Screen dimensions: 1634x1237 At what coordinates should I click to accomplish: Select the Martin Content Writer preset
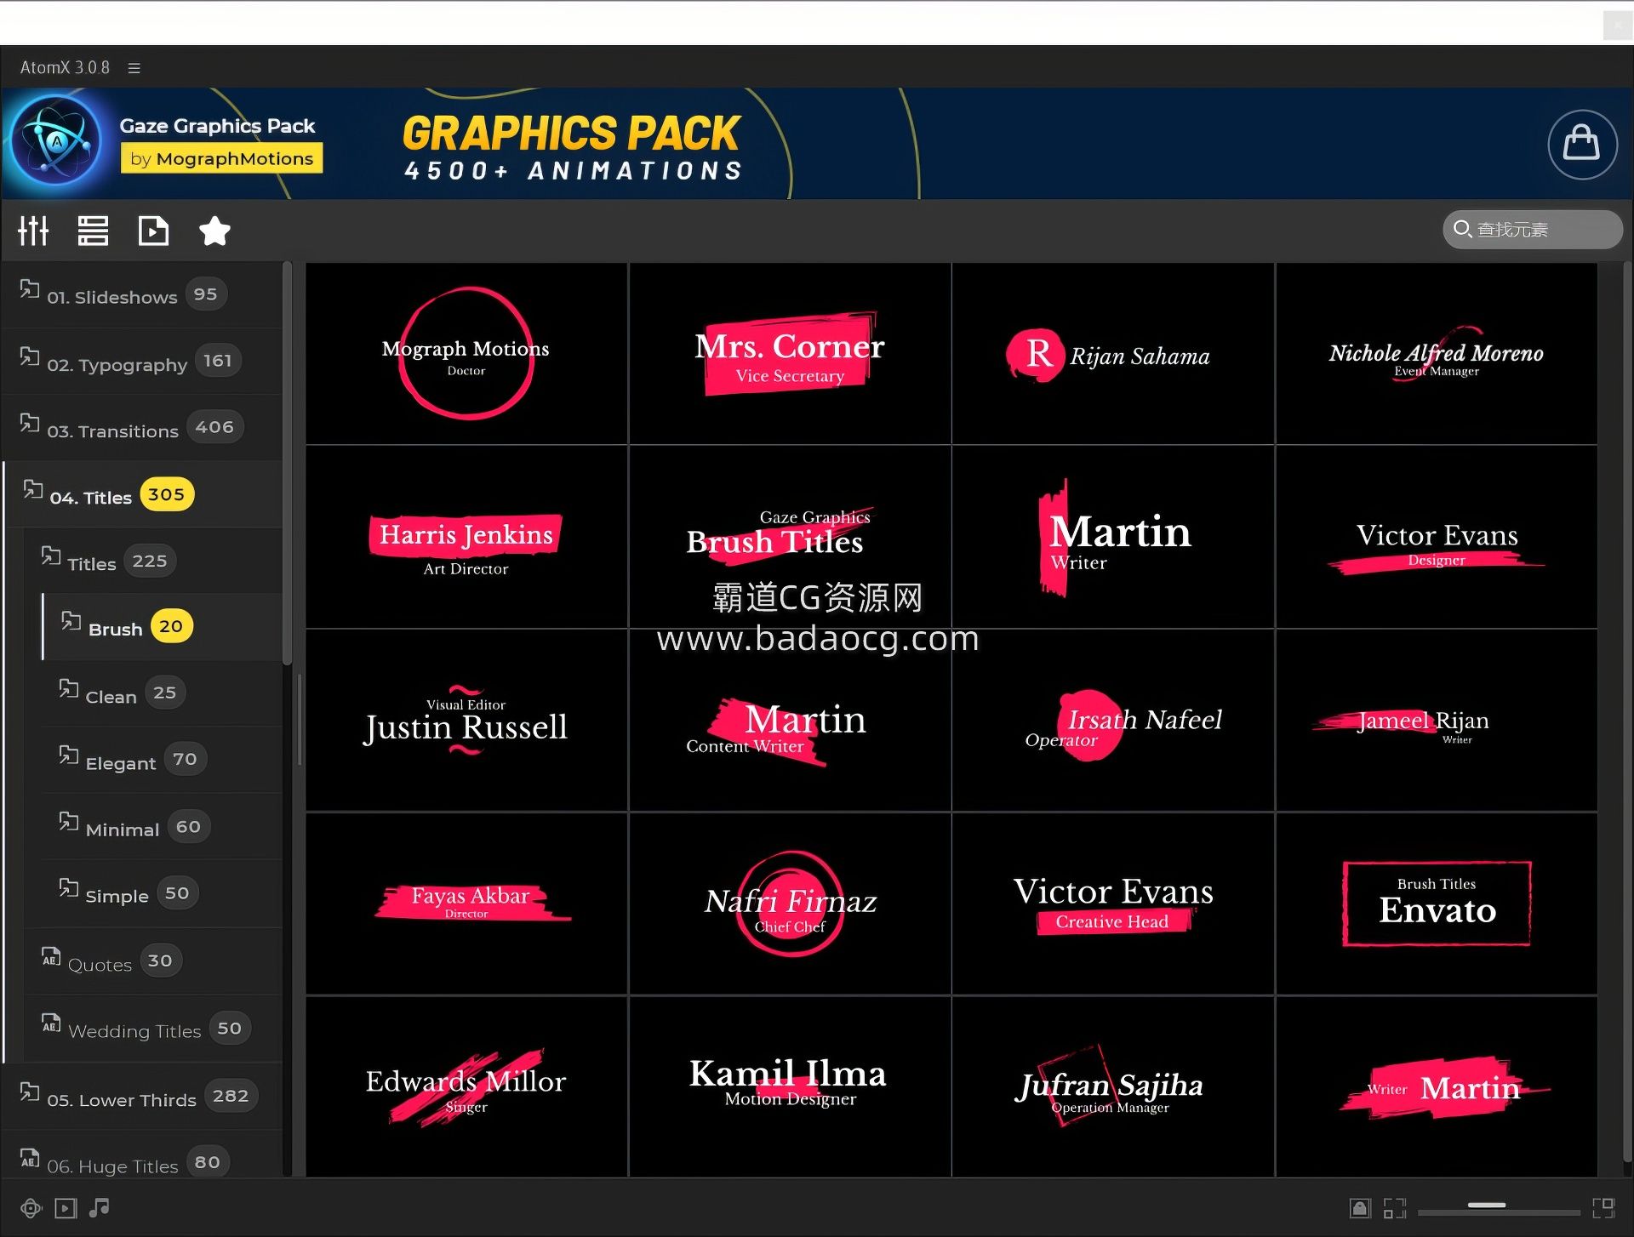pyautogui.click(x=790, y=721)
